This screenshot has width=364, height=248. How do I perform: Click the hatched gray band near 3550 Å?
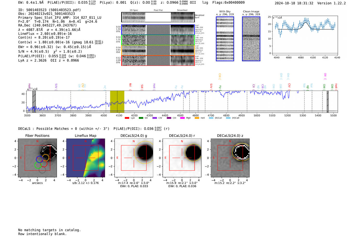point(34,101)
